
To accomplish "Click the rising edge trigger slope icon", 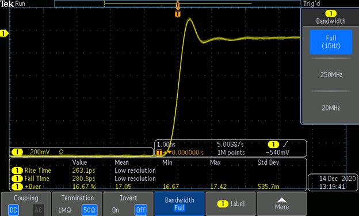I will 285,144.
